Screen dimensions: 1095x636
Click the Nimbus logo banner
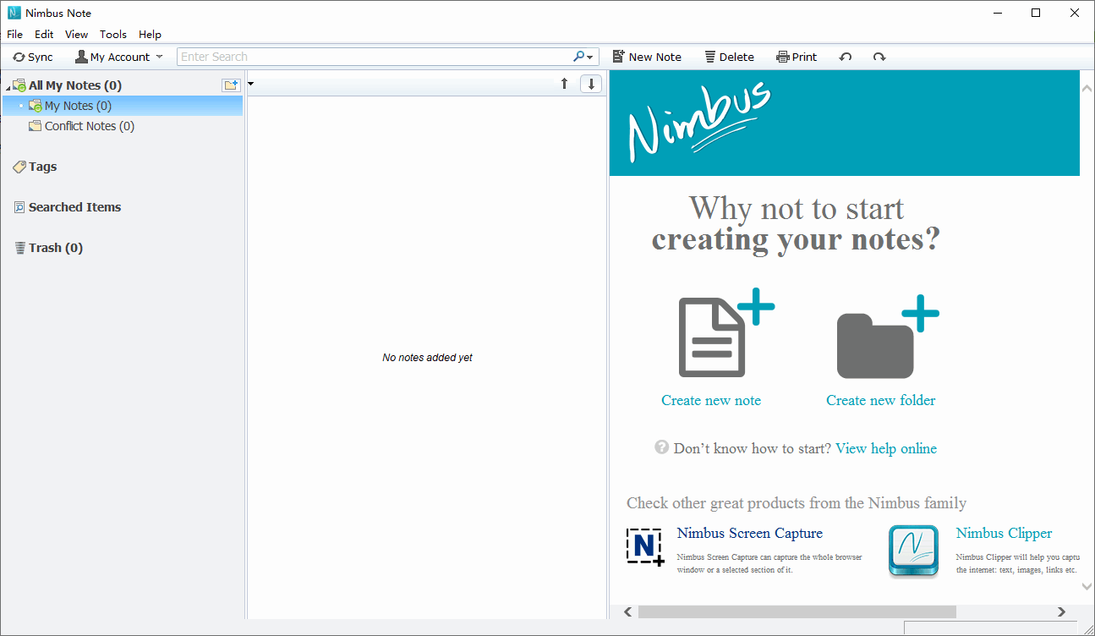(845, 123)
